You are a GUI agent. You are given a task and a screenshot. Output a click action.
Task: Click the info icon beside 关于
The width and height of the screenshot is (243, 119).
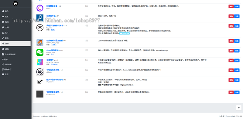pos(3,74)
